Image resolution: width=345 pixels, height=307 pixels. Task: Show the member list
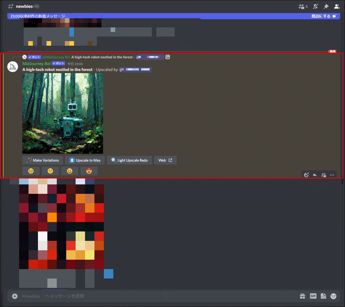337,6
